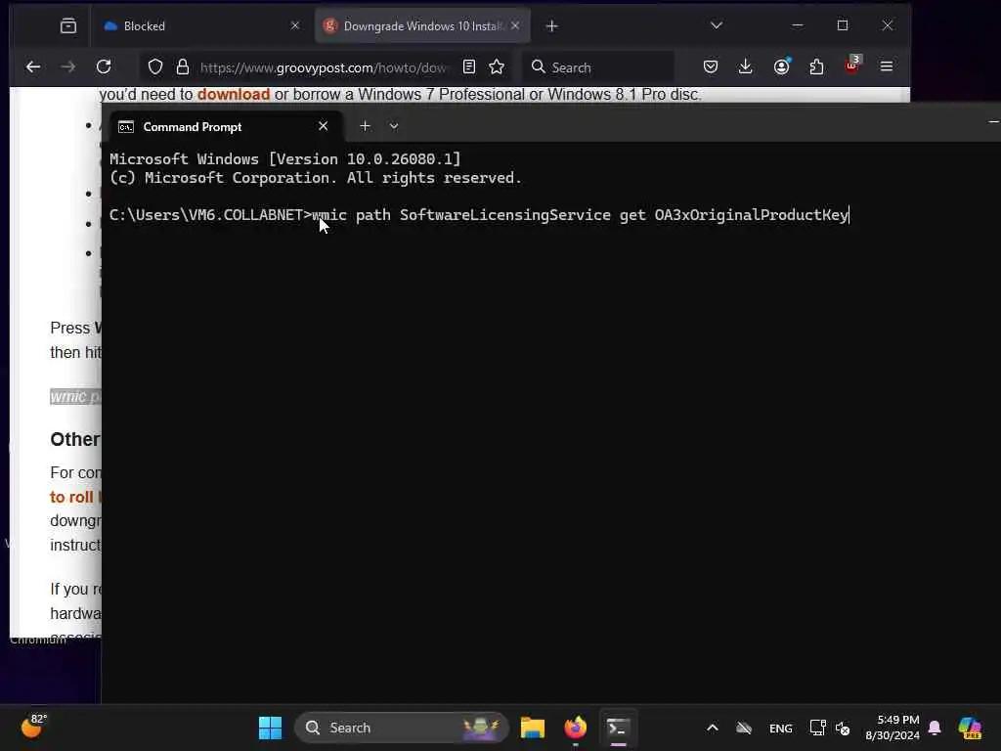
Task: Open notifications bell icon
Action: [935, 728]
